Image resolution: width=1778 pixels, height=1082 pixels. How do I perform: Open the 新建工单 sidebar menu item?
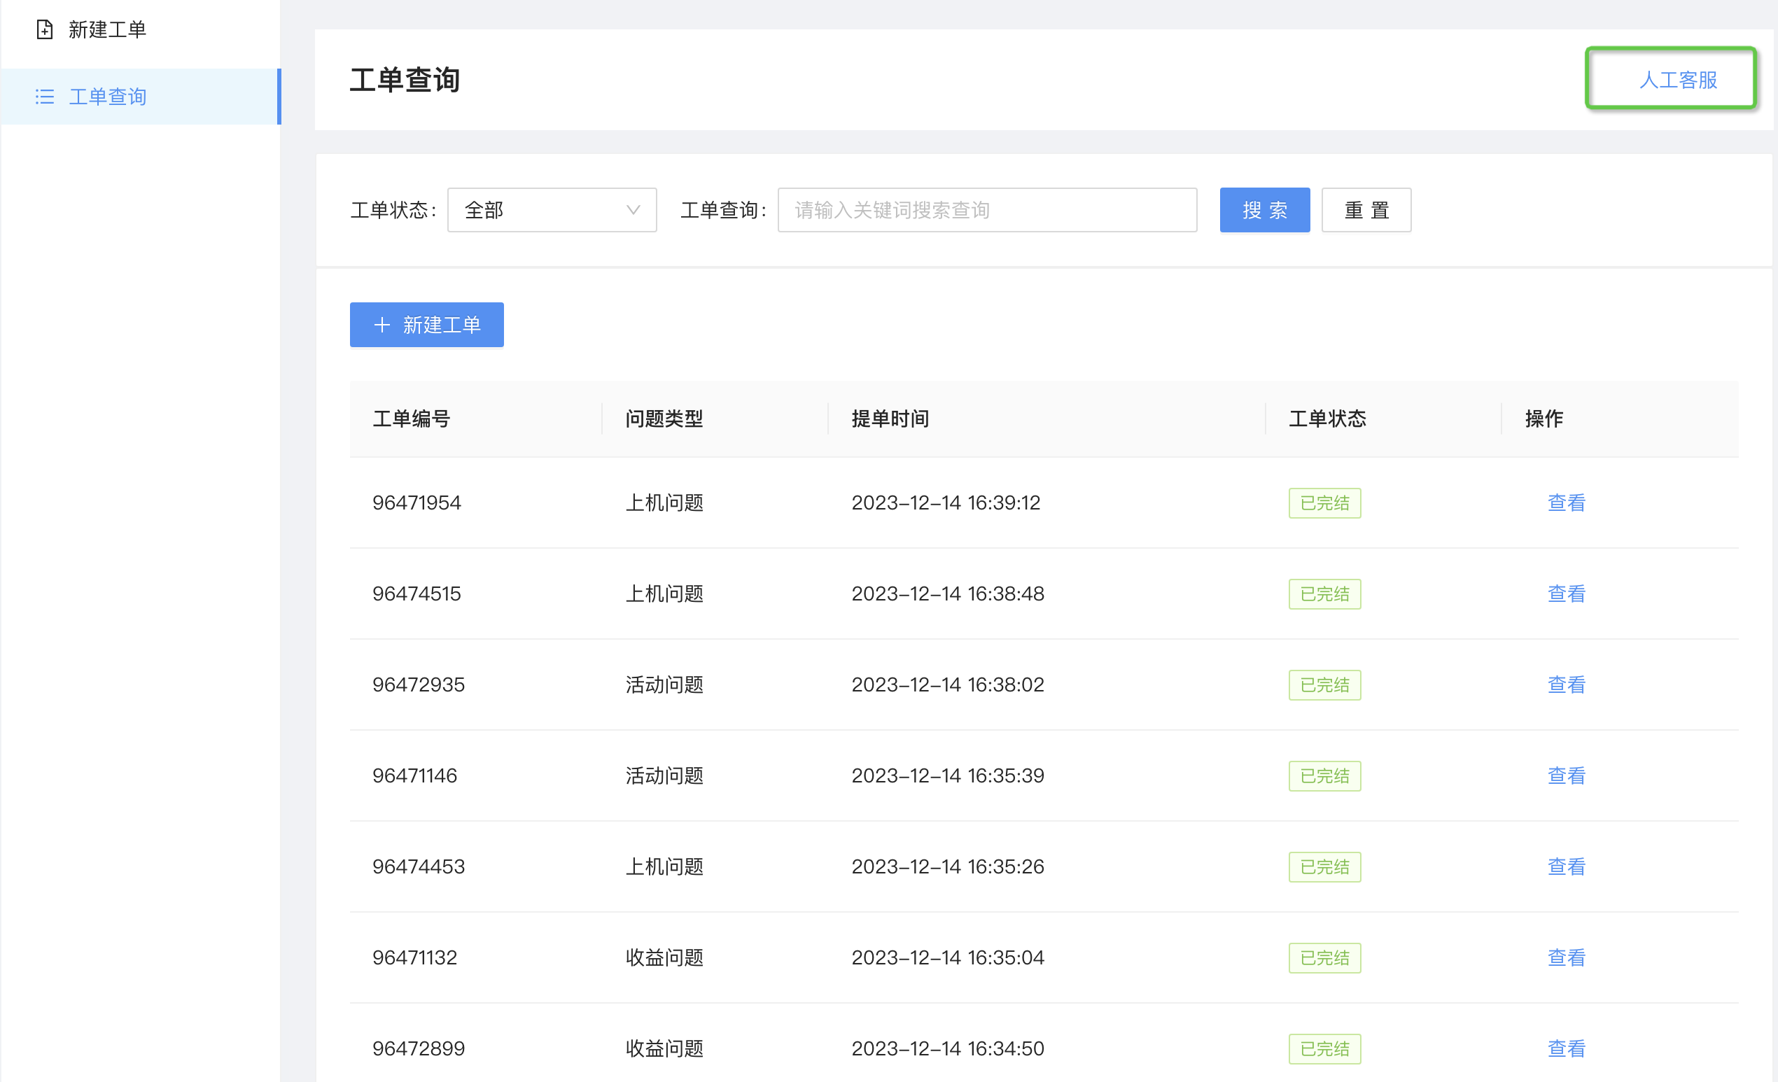click(x=140, y=29)
